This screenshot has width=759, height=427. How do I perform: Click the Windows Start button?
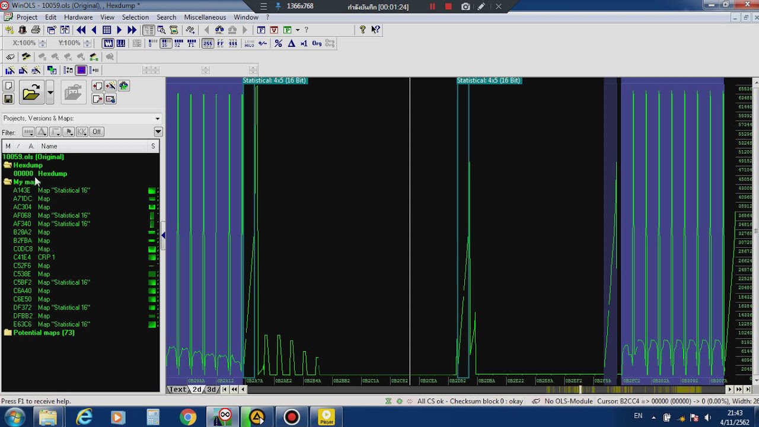(14, 418)
